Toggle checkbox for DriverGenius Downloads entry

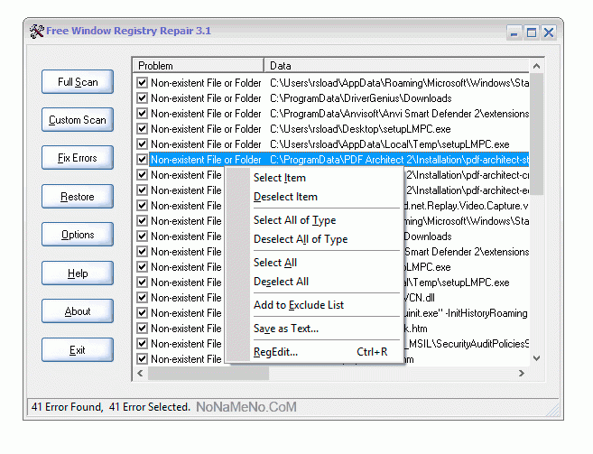[142, 98]
